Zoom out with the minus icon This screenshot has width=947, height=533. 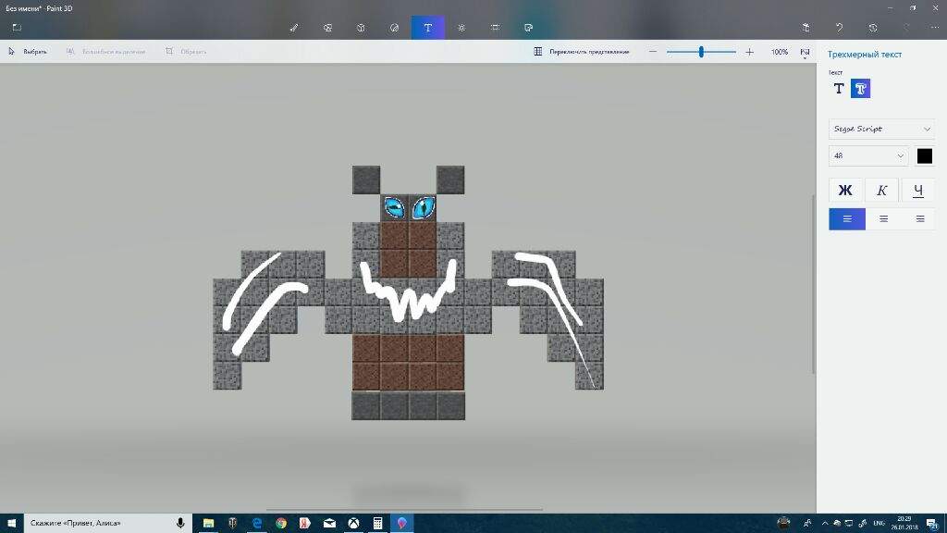(x=652, y=52)
